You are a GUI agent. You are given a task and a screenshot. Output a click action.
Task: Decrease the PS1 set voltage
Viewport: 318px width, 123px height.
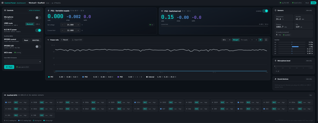(x=63, y=25)
